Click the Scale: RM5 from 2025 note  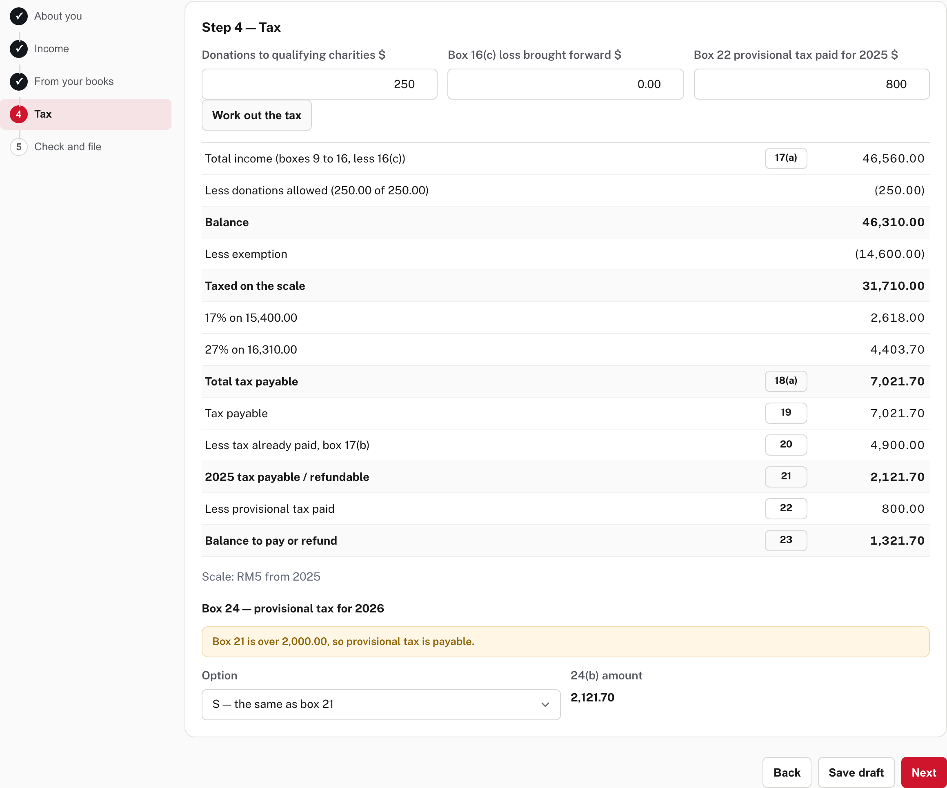(x=261, y=577)
